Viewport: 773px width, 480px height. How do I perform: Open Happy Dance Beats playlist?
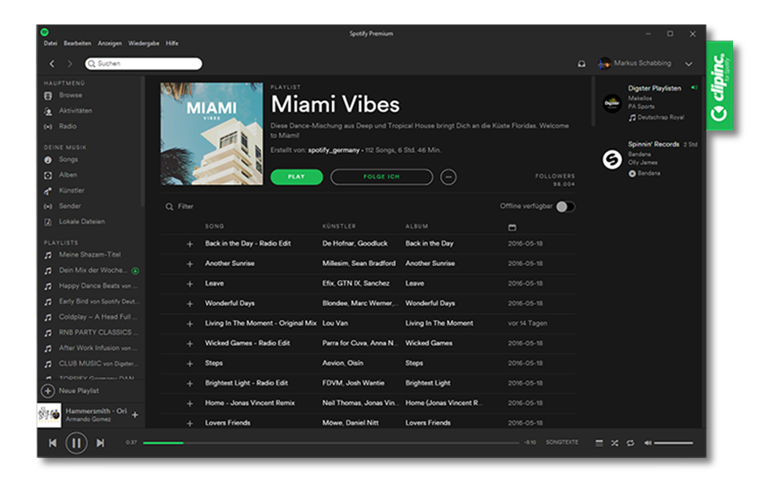(98, 286)
